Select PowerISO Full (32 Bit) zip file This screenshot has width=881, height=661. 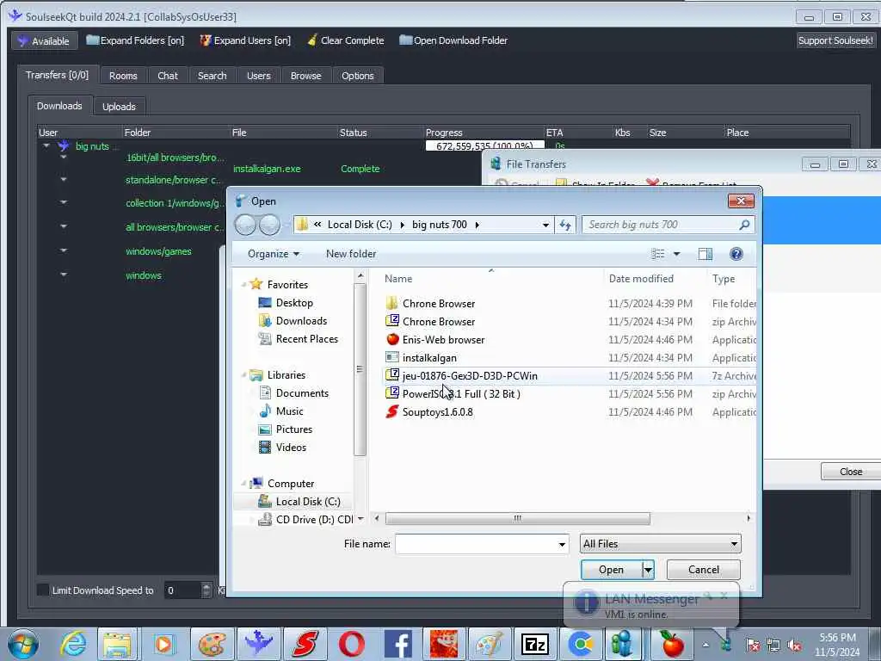[461, 393]
